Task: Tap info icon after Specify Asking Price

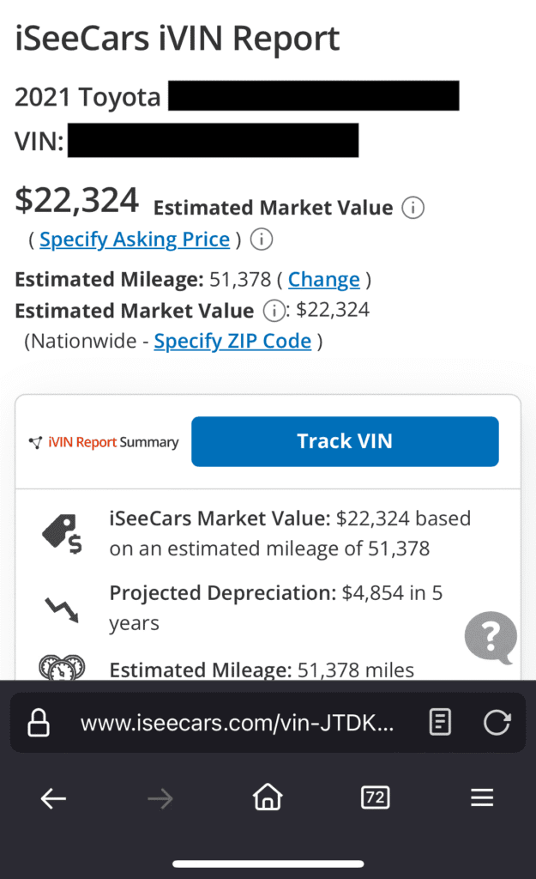Action: (261, 239)
